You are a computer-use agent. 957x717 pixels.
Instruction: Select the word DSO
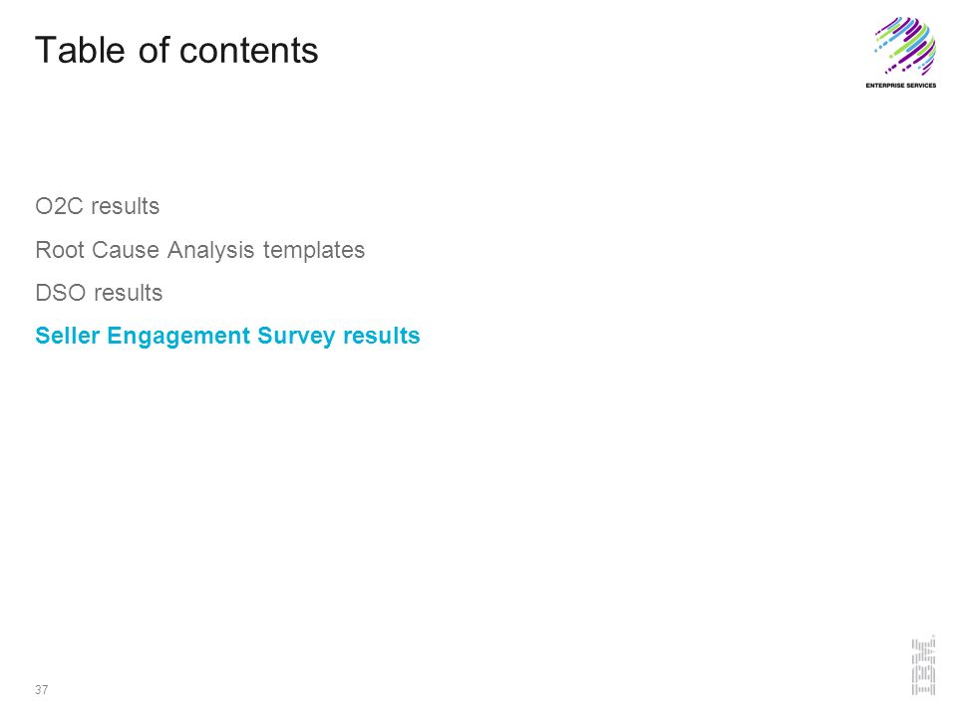click(x=61, y=293)
